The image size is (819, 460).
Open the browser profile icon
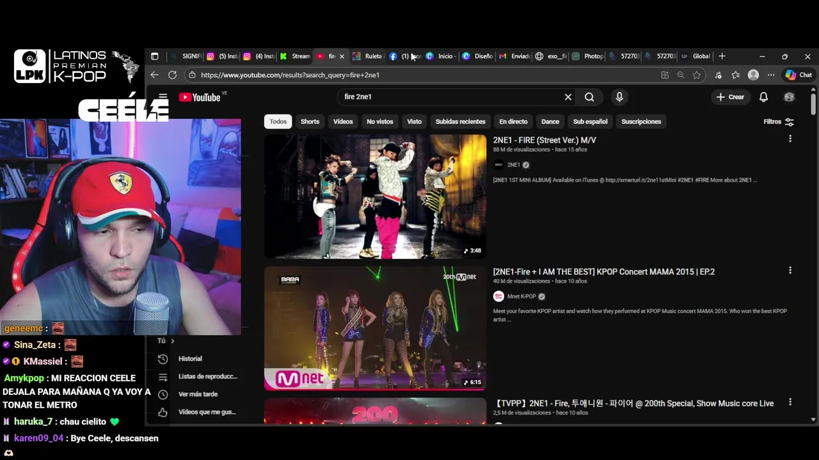click(753, 75)
